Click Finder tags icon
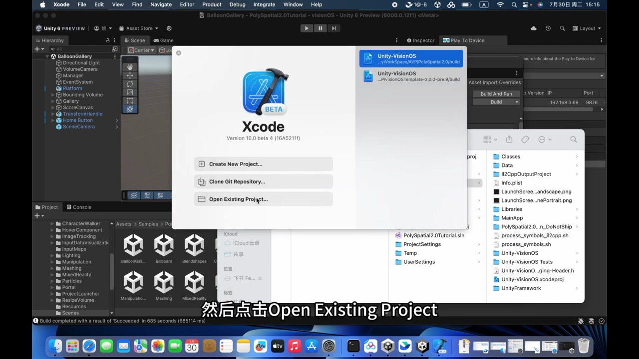 click(x=525, y=140)
